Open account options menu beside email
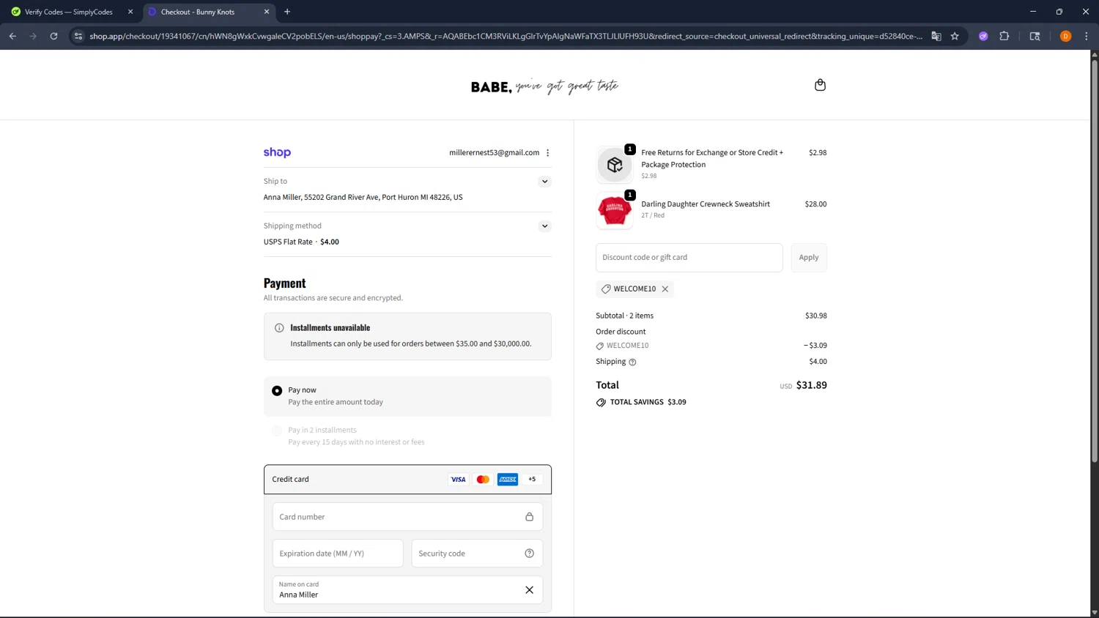 [548, 152]
